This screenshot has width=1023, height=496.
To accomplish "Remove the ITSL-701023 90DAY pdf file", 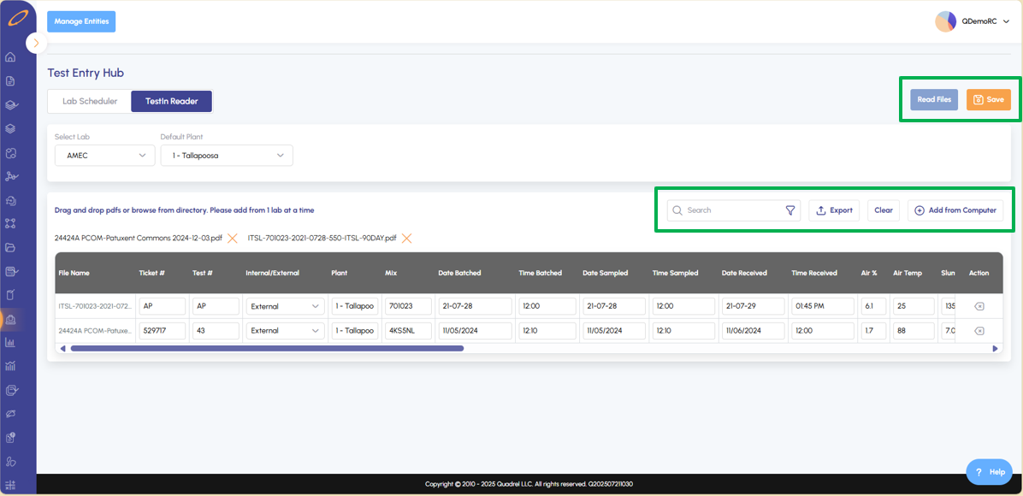I will point(407,238).
